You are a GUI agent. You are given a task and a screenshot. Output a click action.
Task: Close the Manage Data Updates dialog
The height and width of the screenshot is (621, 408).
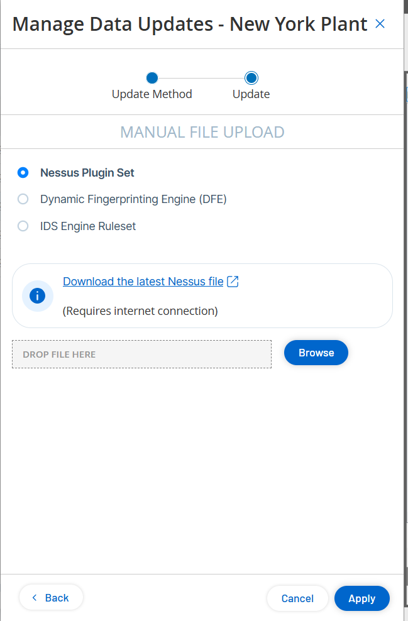(x=380, y=24)
